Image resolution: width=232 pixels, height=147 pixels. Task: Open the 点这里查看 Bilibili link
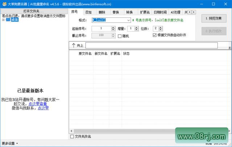click(38, 104)
